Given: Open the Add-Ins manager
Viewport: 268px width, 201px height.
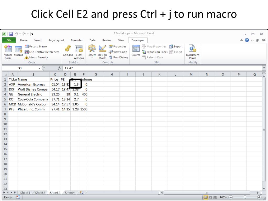Looking at the screenshot, I should pyautogui.click(x=68, y=51).
